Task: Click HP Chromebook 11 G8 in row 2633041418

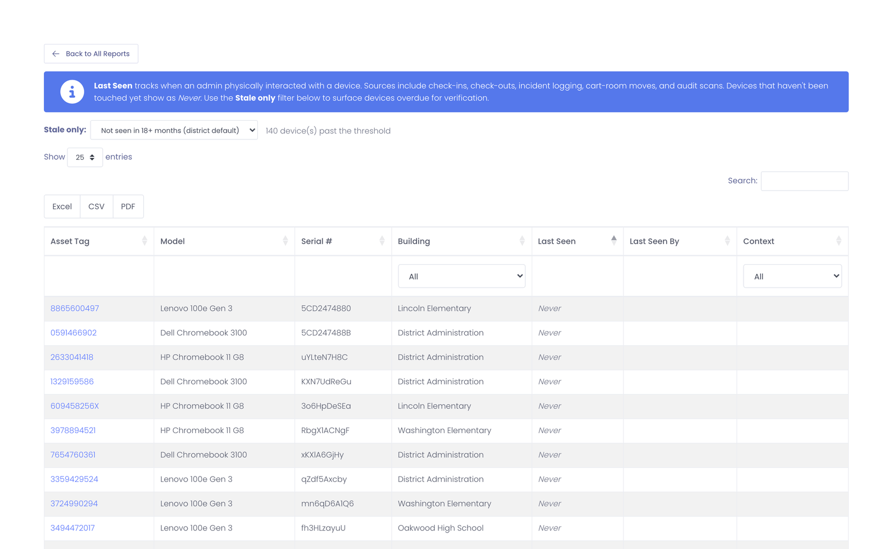Action: [x=202, y=357]
